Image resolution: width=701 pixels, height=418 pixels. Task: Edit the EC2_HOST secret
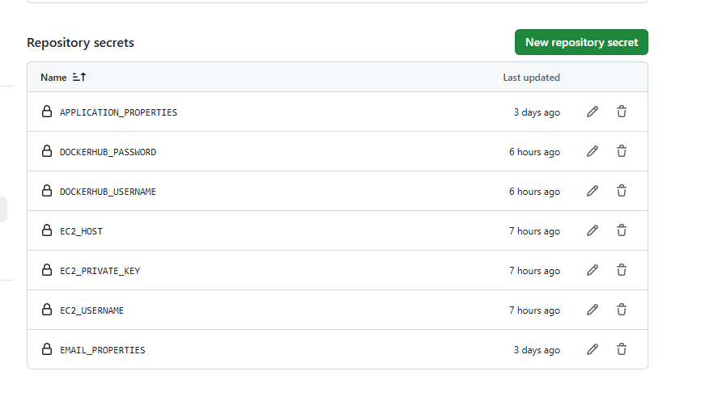click(x=593, y=230)
